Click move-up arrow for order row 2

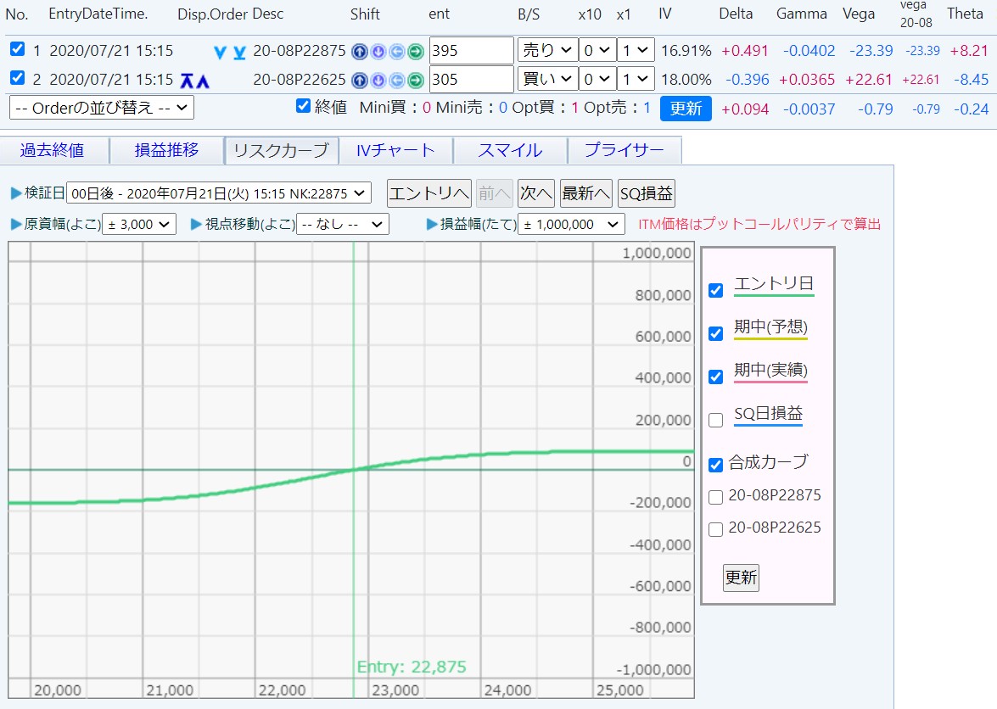click(x=203, y=81)
